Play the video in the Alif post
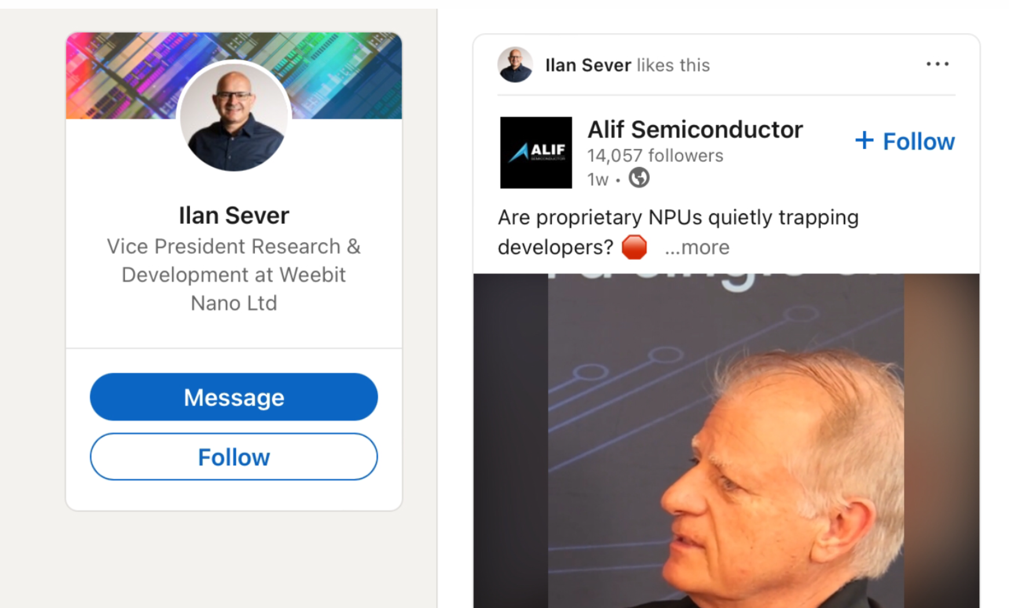 tap(726, 440)
